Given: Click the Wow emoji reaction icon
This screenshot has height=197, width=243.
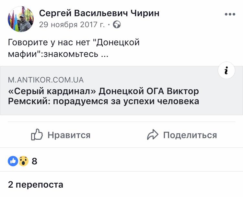Looking at the screenshot, I should (x=23, y=161).
